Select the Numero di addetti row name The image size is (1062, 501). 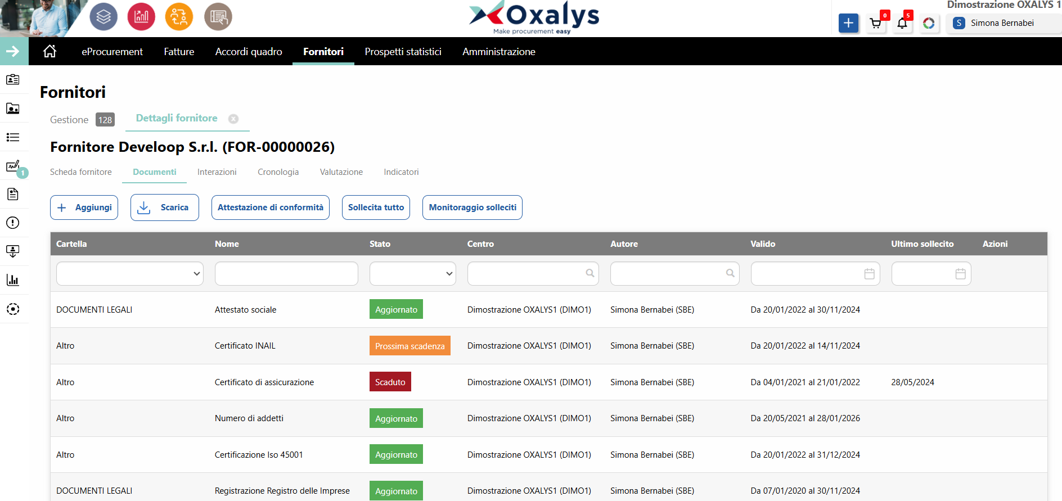(249, 418)
